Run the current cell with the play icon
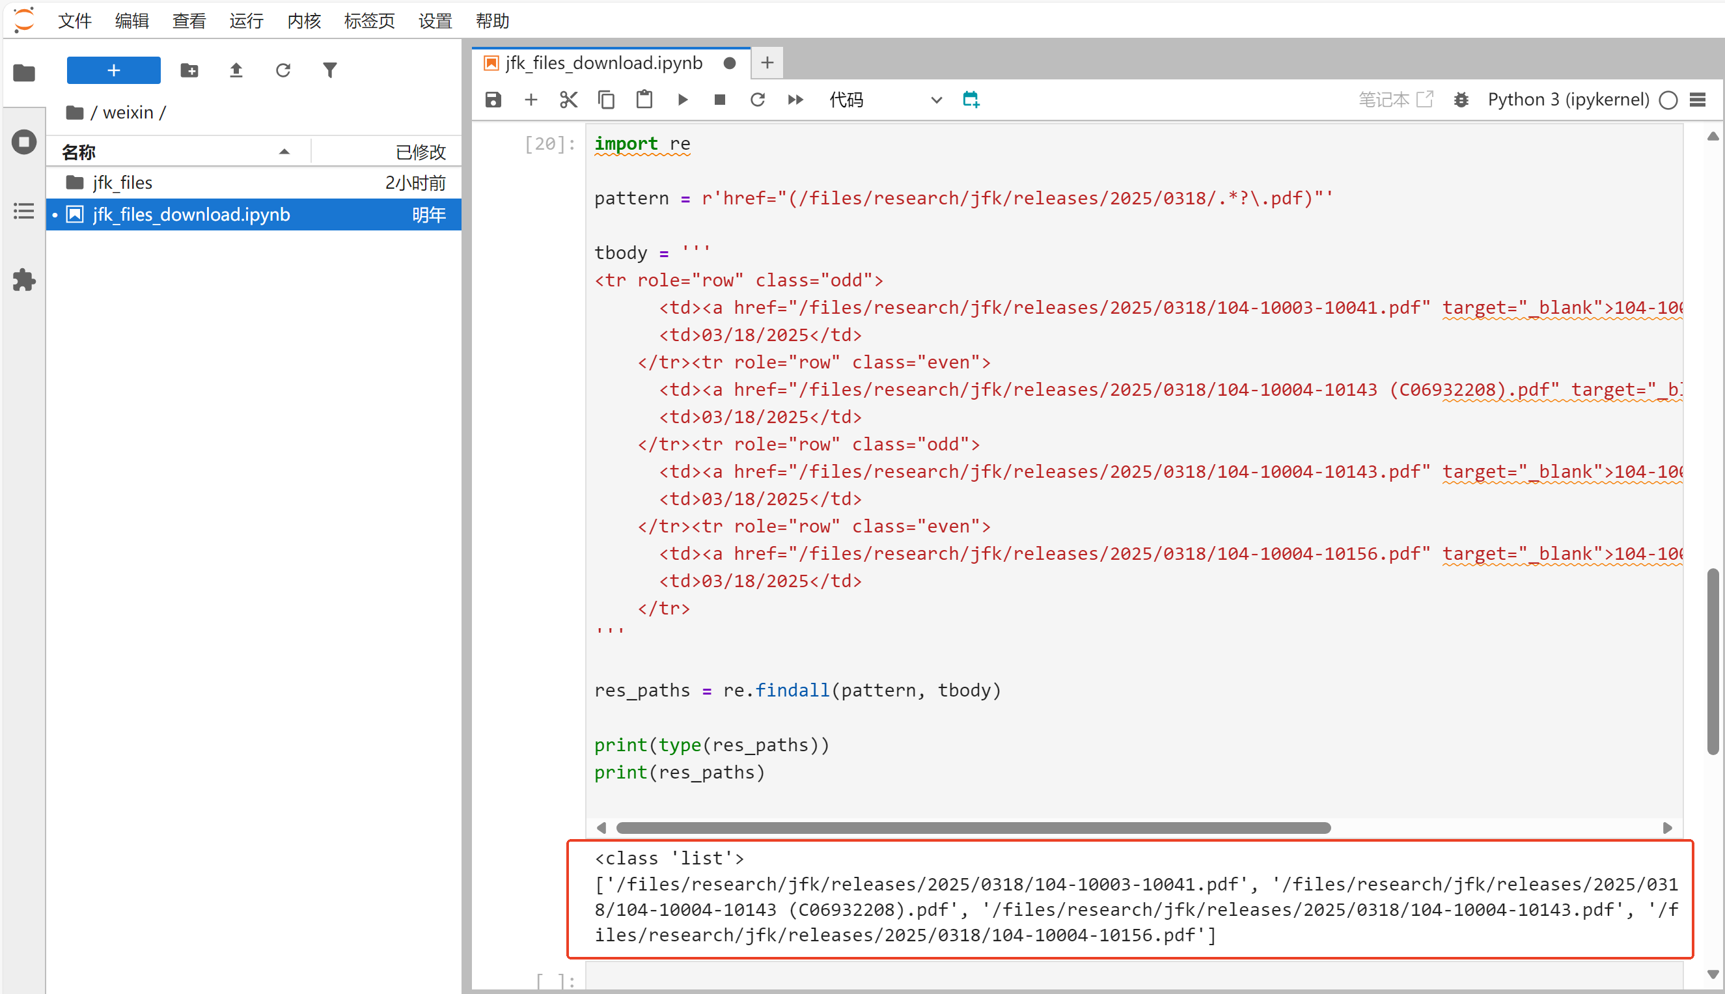This screenshot has height=994, width=1725. click(682, 100)
